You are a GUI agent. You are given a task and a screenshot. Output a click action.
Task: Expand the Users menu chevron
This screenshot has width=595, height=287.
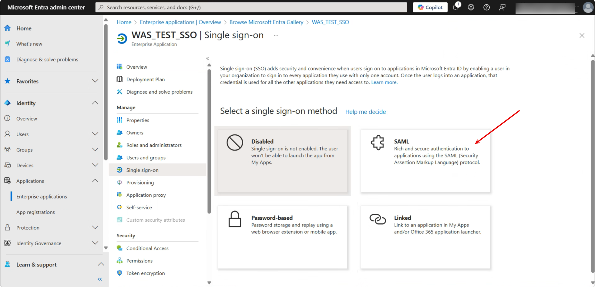click(x=95, y=134)
